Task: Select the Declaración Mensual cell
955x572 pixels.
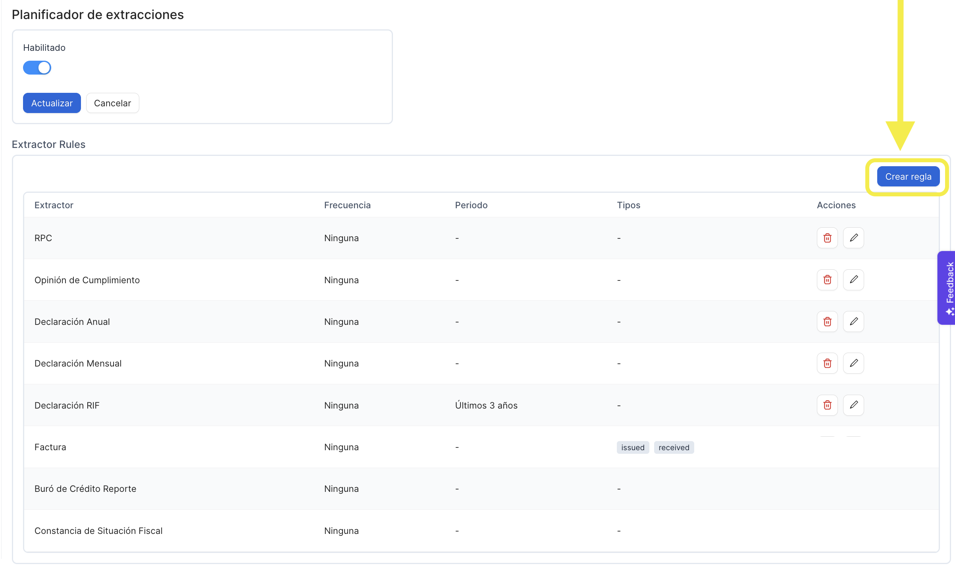Action: point(78,363)
